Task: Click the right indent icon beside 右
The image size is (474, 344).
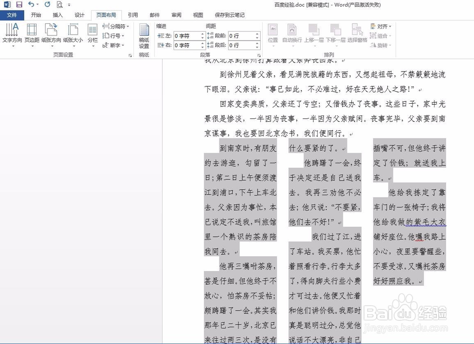Action: [161, 45]
